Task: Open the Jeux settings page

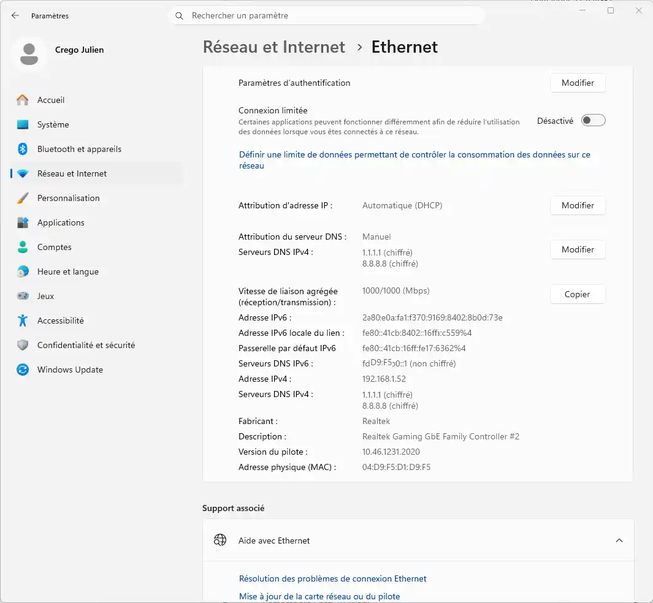Action: tap(97, 296)
